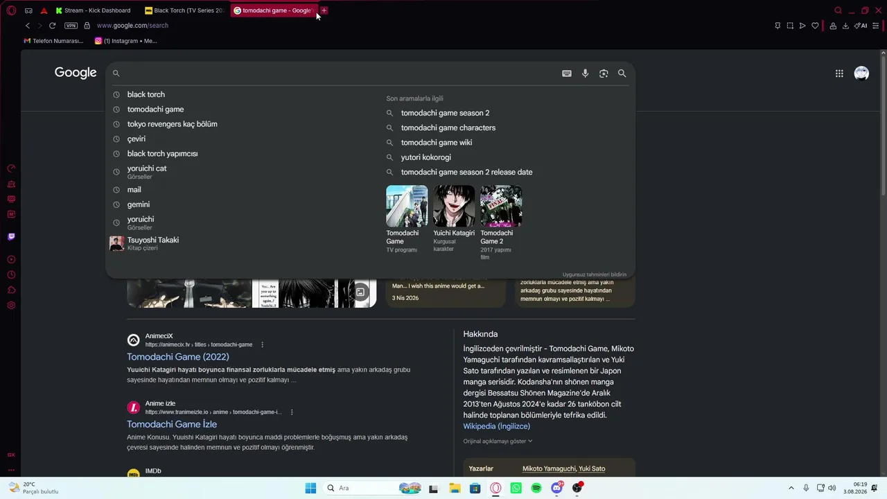Open 'Tomodachi Game İzle' result
This screenshot has width=887, height=499.
(x=172, y=424)
